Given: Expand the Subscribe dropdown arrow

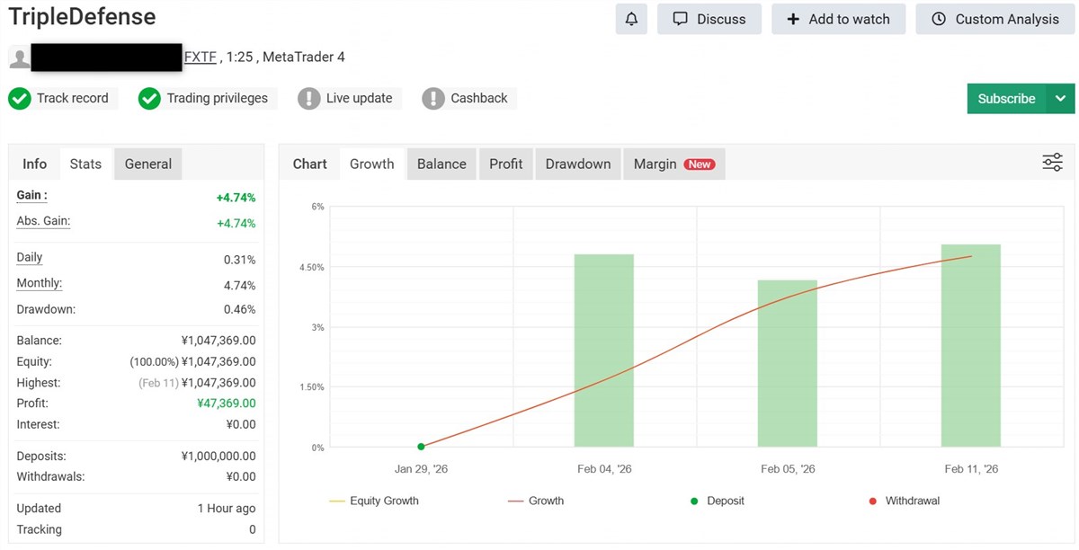Looking at the screenshot, I should [x=1061, y=99].
